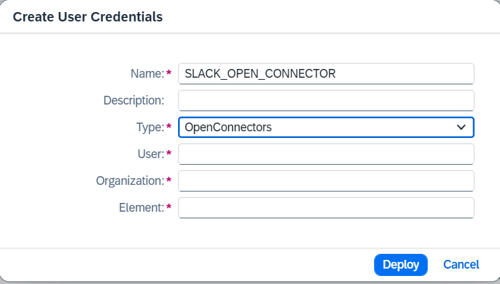The image size is (500, 284).
Task: Click the required asterisk beside Organization
Action: tap(169, 180)
